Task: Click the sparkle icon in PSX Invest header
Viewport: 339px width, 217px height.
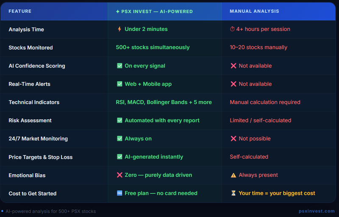Action: 118,11
